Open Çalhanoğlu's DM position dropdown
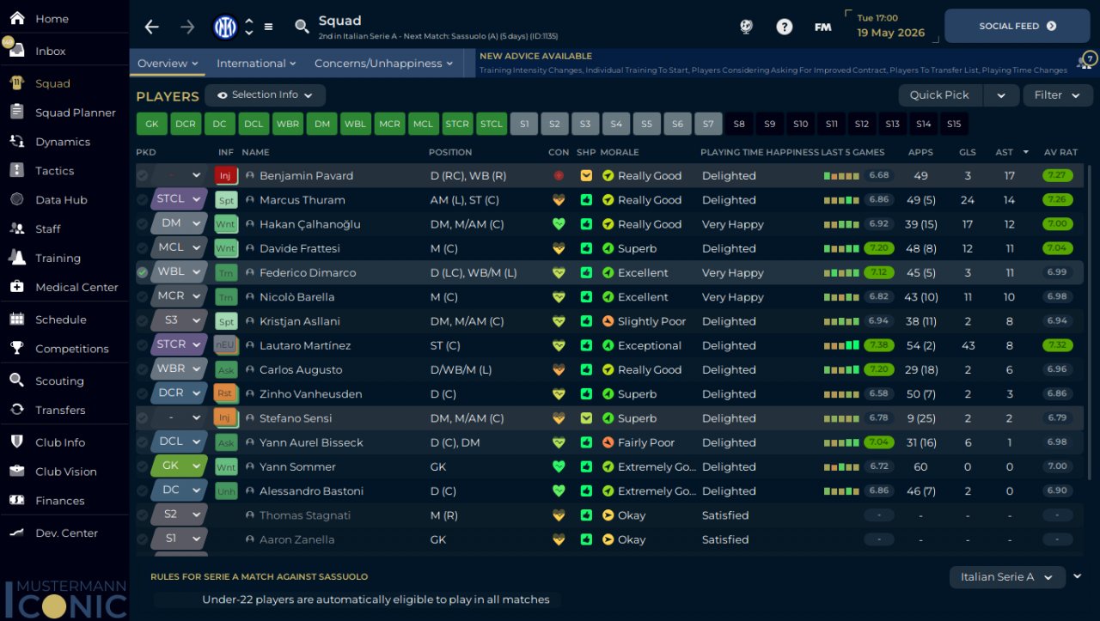This screenshot has width=1100, height=621. click(x=180, y=224)
